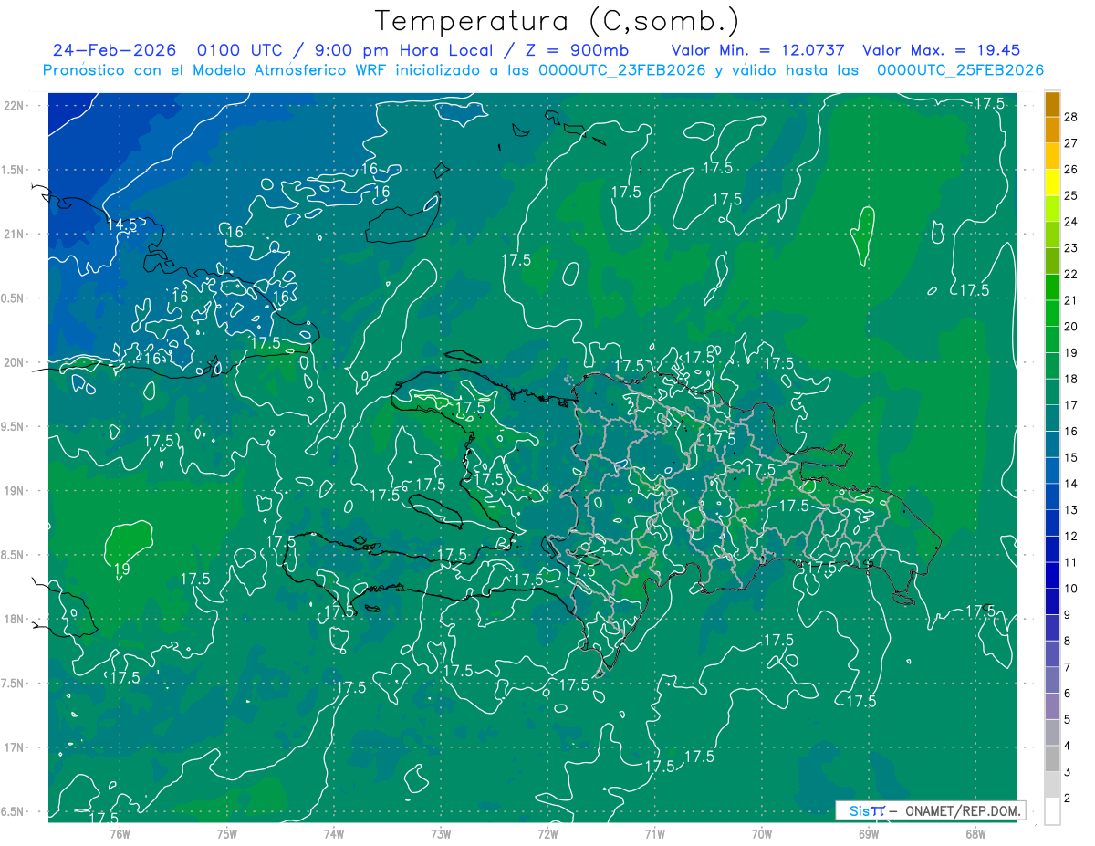Click the brown swatch above label 28

point(1052,103)
